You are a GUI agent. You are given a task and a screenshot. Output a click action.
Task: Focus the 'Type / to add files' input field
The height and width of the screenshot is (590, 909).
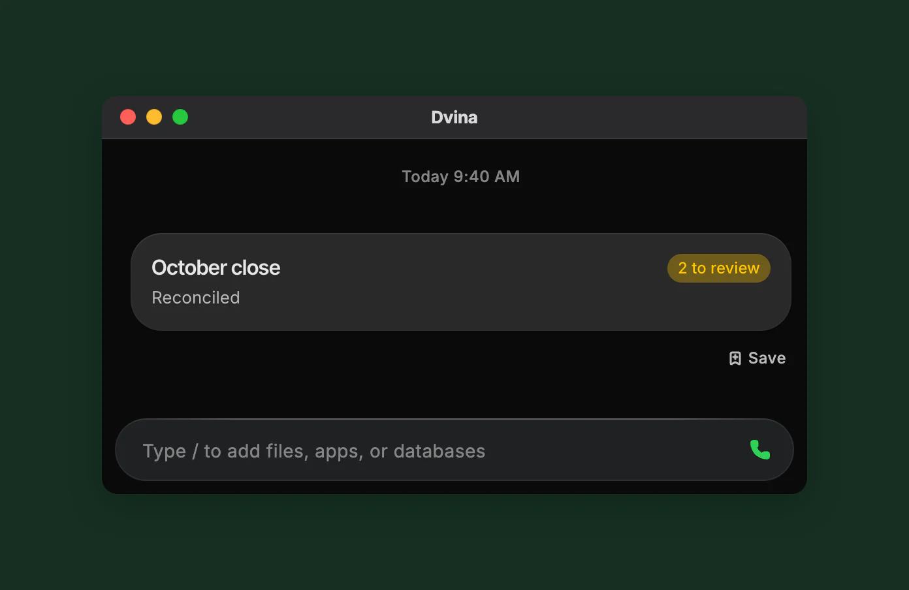coord(455,450)
